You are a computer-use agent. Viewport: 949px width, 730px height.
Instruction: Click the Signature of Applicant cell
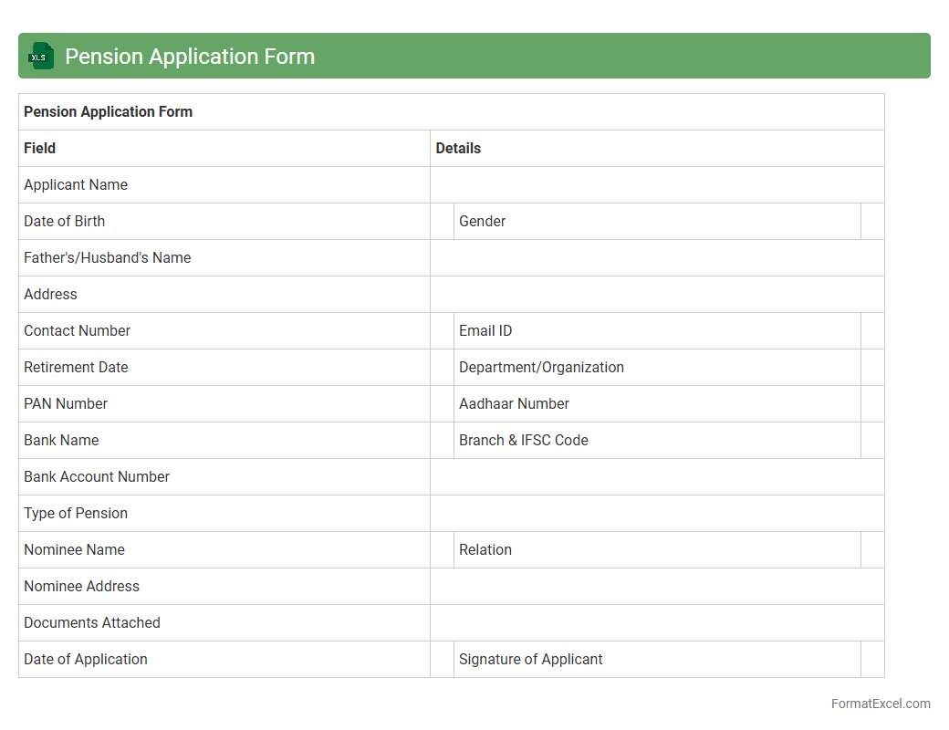(x=657, y=660)
